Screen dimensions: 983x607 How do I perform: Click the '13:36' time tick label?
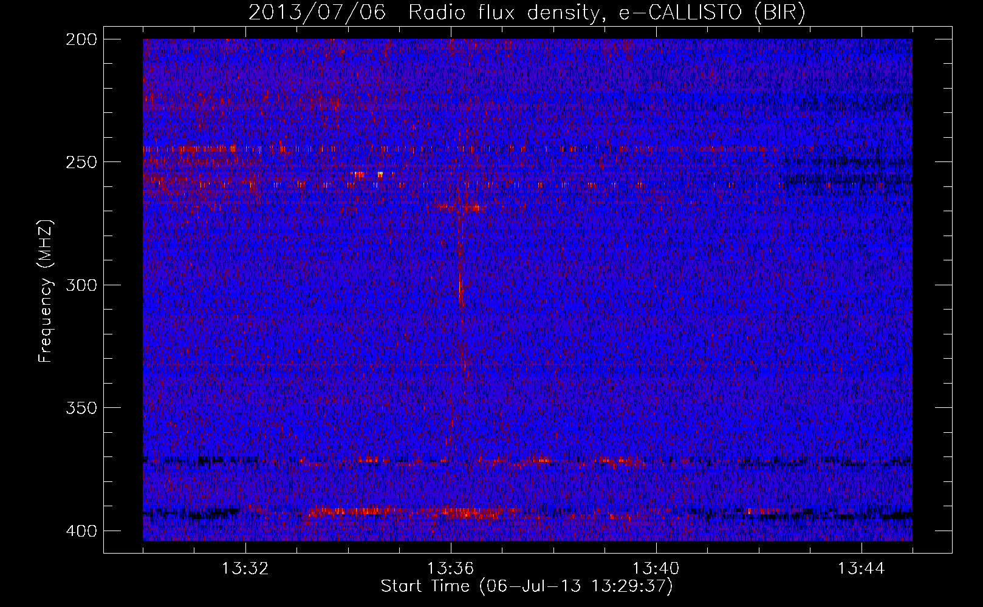tap(451, 569)
